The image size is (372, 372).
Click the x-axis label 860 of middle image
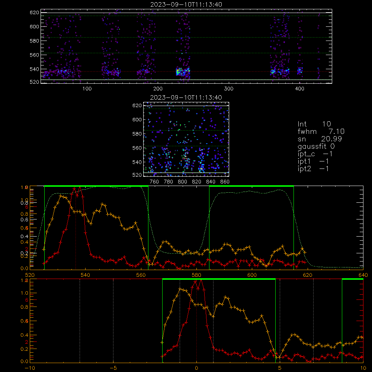pyautogui.click(x=225, y=182)
